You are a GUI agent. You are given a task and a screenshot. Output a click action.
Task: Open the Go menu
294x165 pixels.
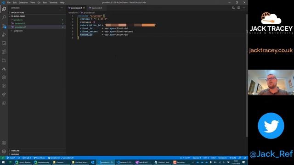(x=39, y=3)
